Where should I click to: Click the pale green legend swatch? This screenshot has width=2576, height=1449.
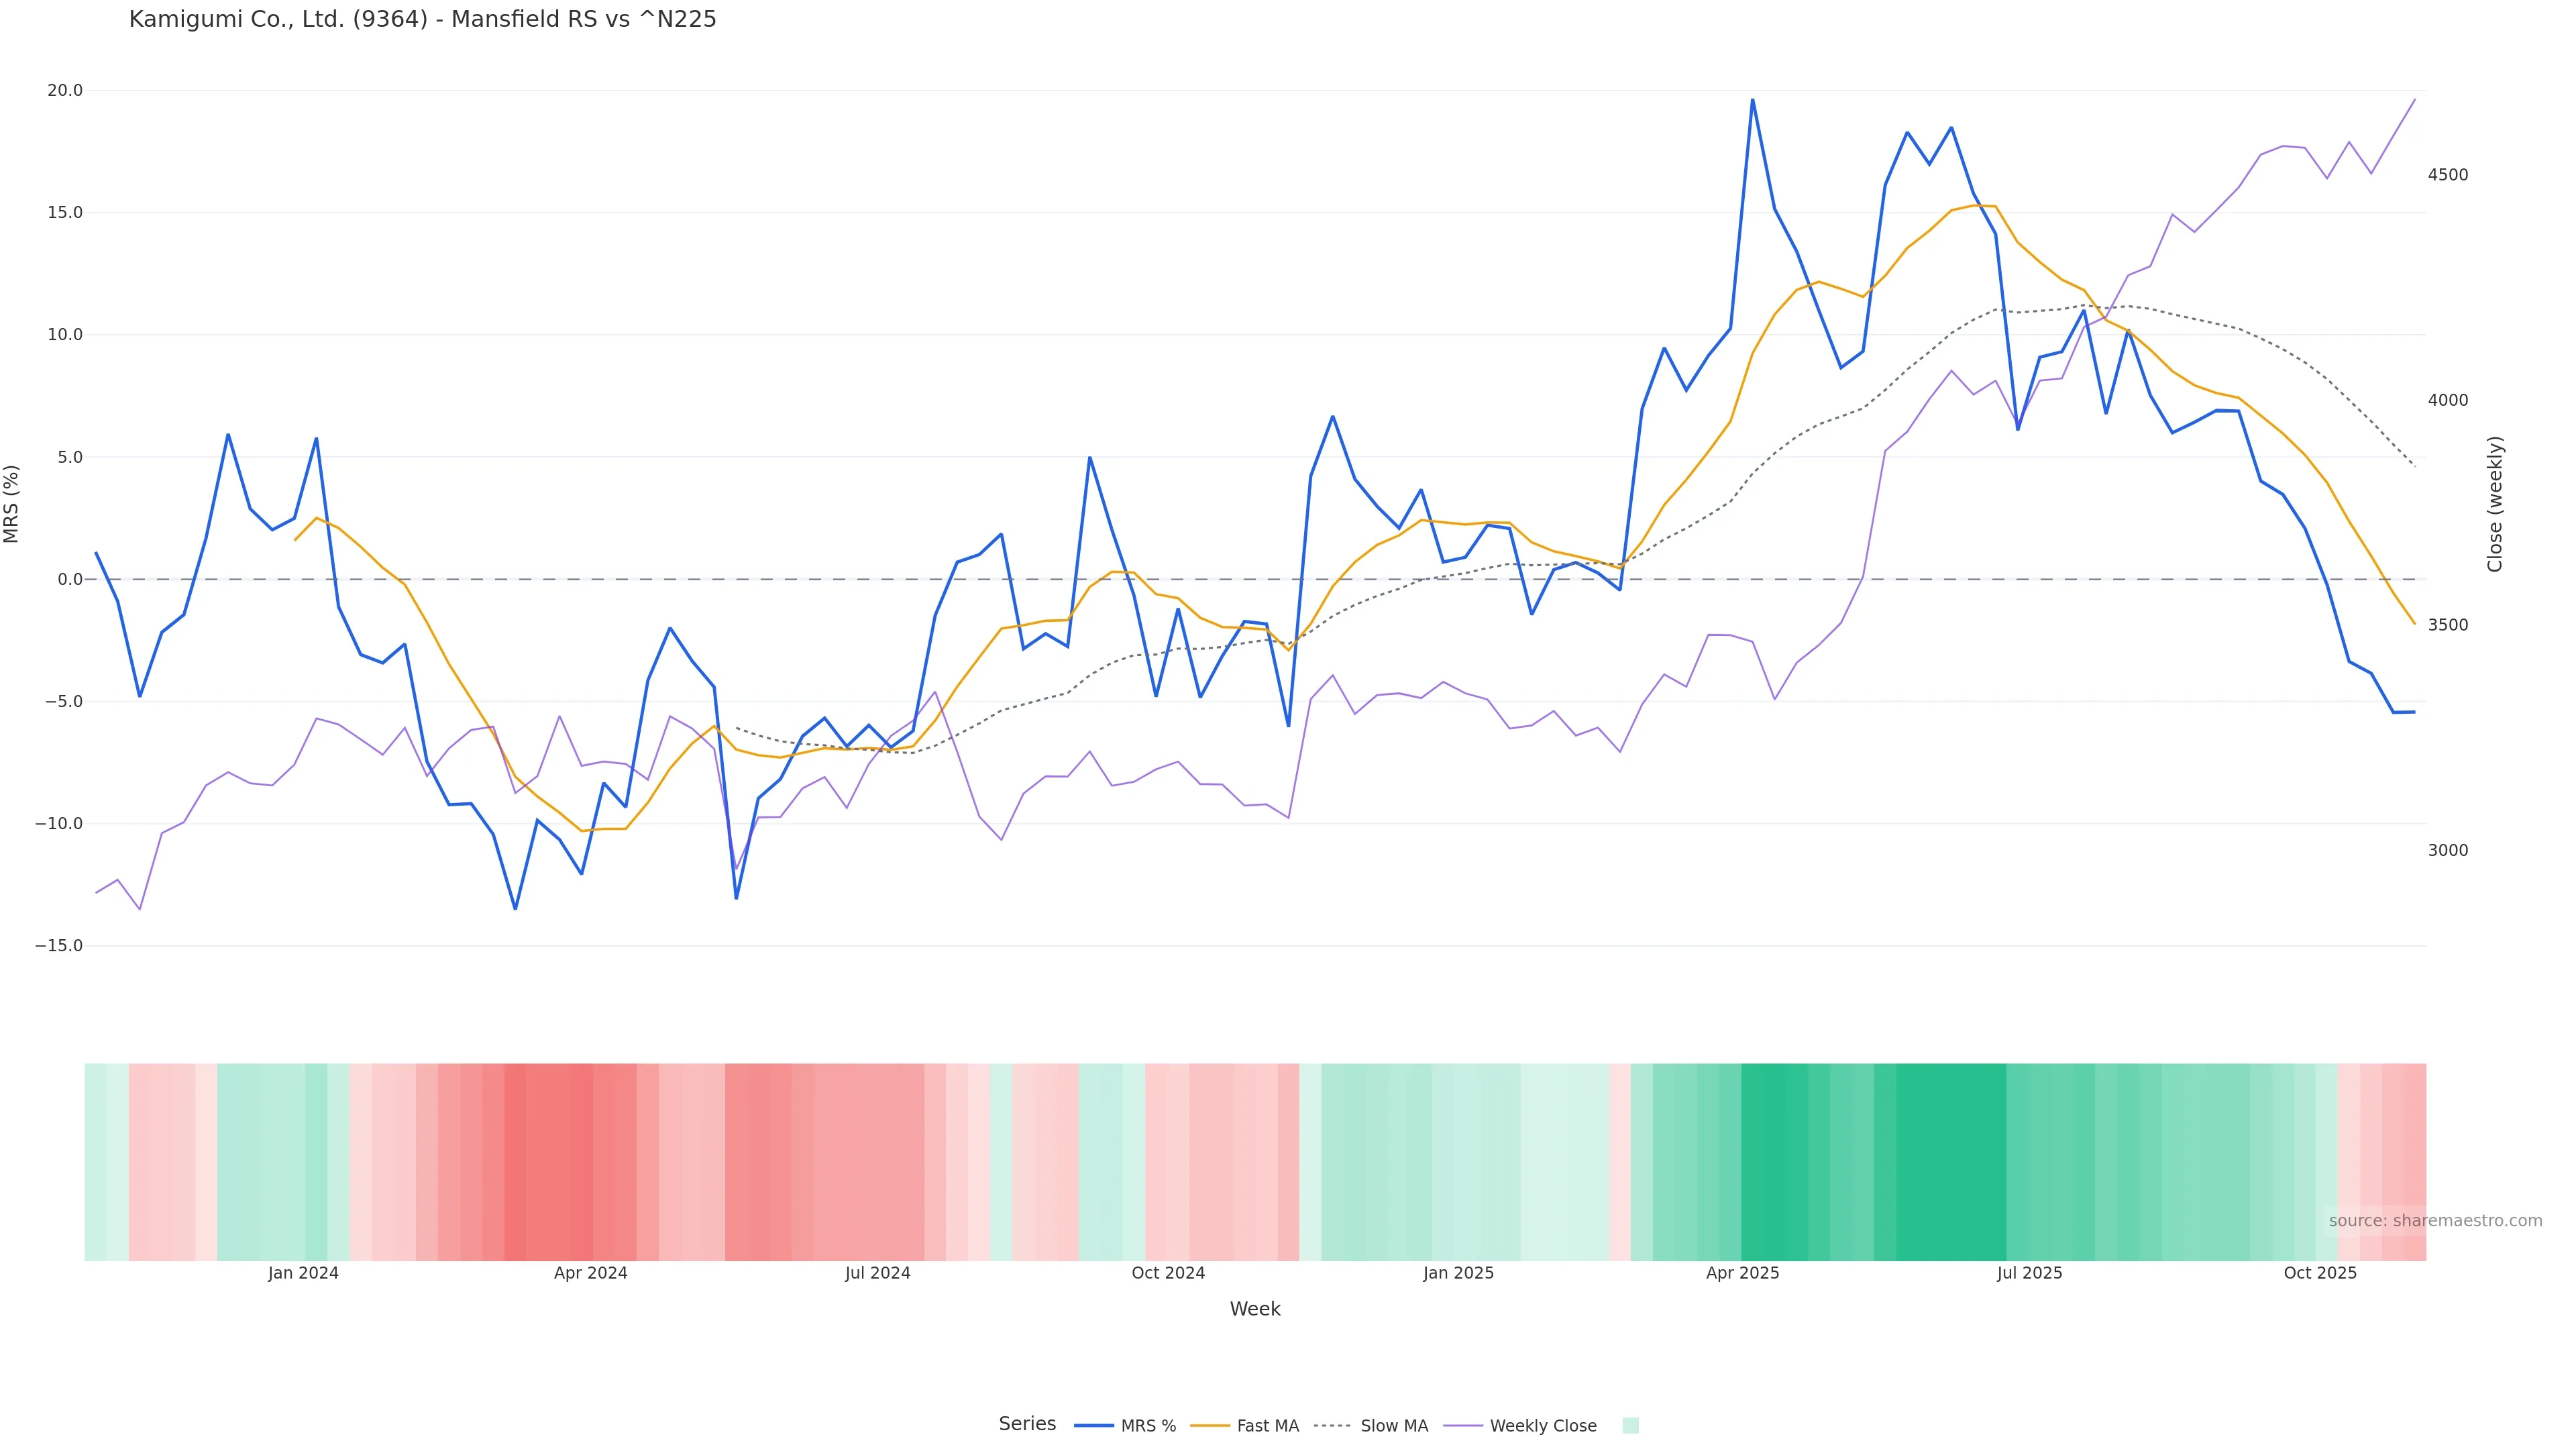click(1630, 1426)
